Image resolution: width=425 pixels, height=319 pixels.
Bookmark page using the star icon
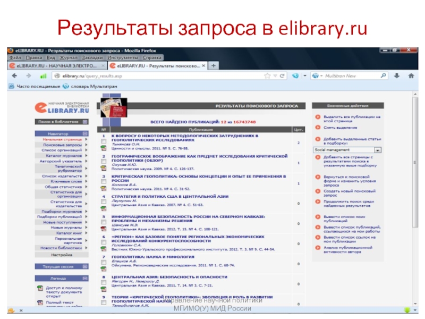(268, 76)
